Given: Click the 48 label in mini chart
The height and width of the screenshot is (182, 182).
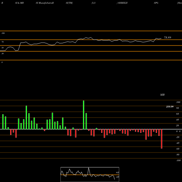Looking at the screenshot, I should 118,177.
